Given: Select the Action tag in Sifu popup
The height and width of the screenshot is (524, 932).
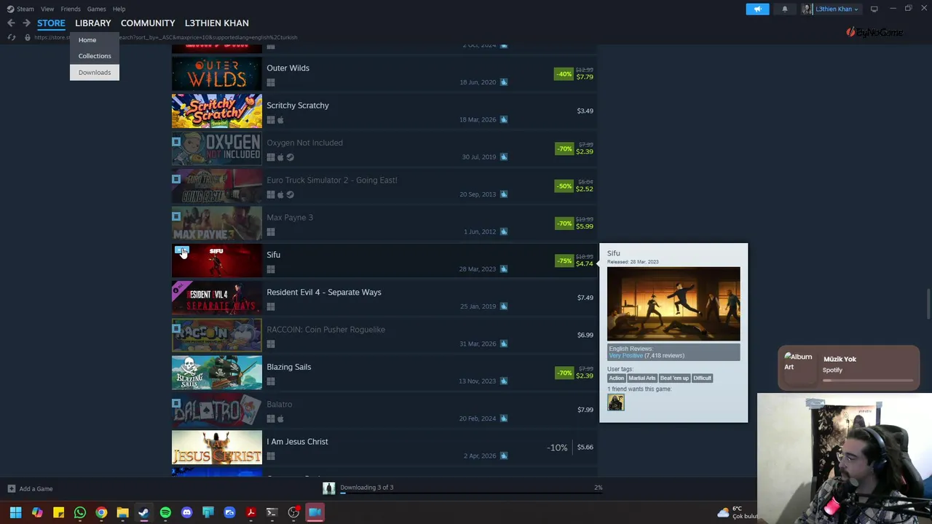Looking at the screenshot, I should [x=617, y=378].
